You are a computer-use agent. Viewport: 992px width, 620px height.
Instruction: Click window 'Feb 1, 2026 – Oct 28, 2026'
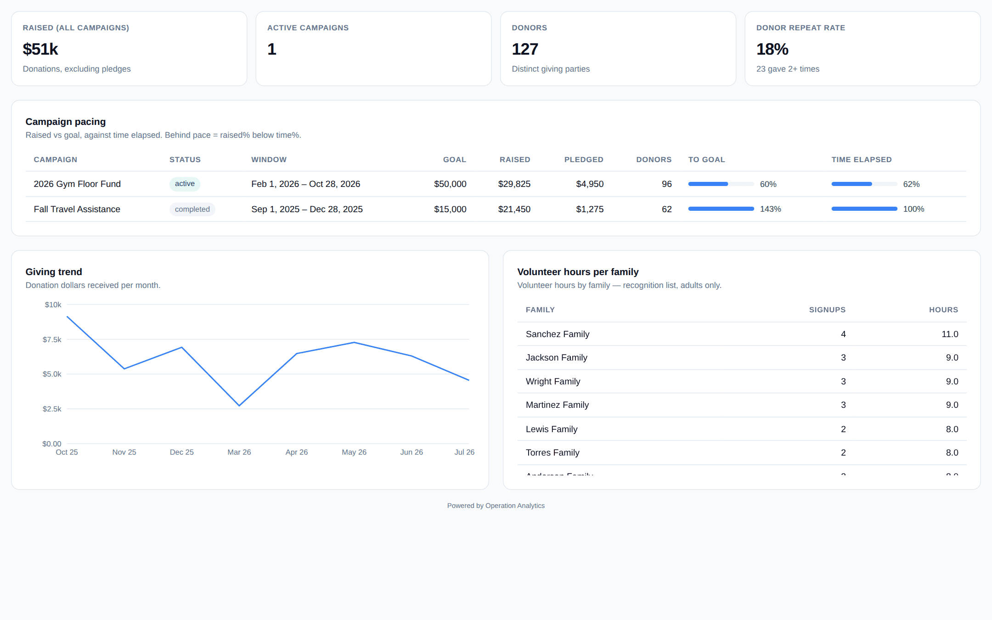305,184
